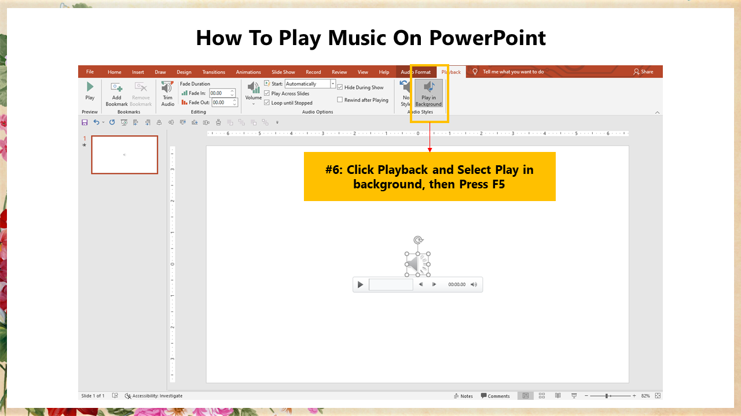Image resolution: width=741 pixels, height=416 pixels.
Task: Switch to Normal view icon
Action: (x=526, y=396)
